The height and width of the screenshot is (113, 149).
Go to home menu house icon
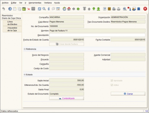tap(69, 9)
